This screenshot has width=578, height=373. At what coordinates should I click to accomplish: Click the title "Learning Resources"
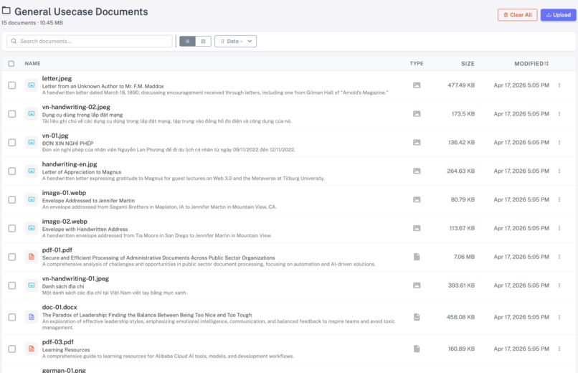pos(66,350)
